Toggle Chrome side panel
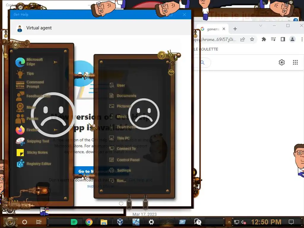 [x=283, y=39]
